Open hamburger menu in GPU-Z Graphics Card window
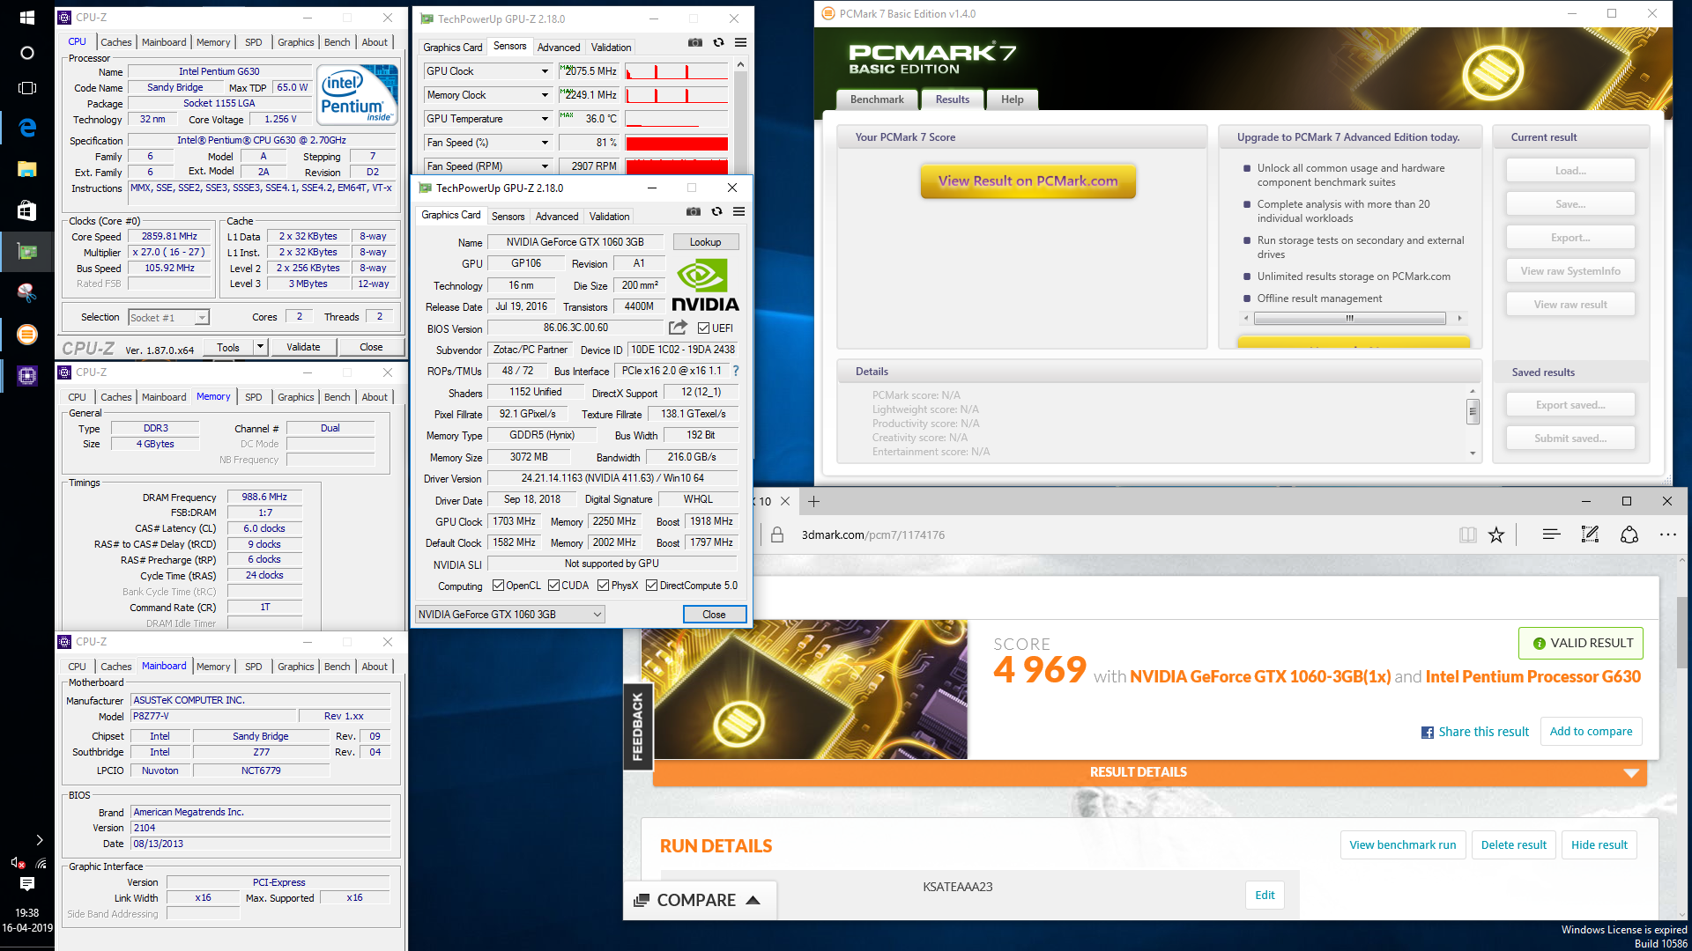The width and height of the screenshot is (1692, 951). coord(738,211)
